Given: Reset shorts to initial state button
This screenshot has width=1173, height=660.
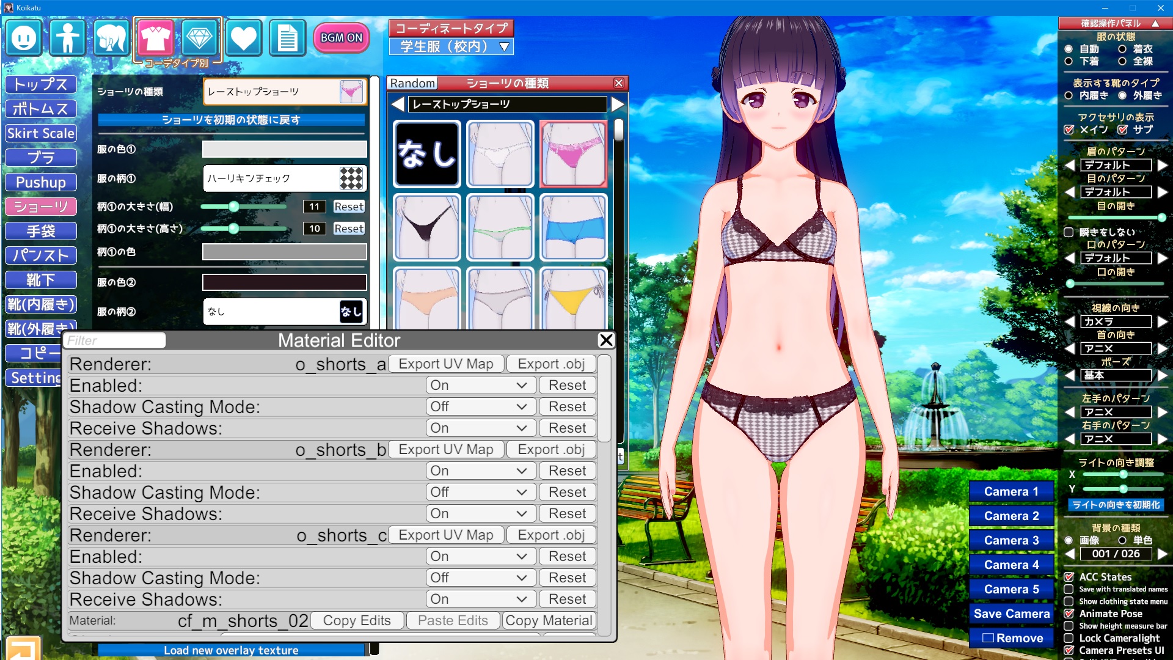Looking at the screenshot, I should click(231, 120).
